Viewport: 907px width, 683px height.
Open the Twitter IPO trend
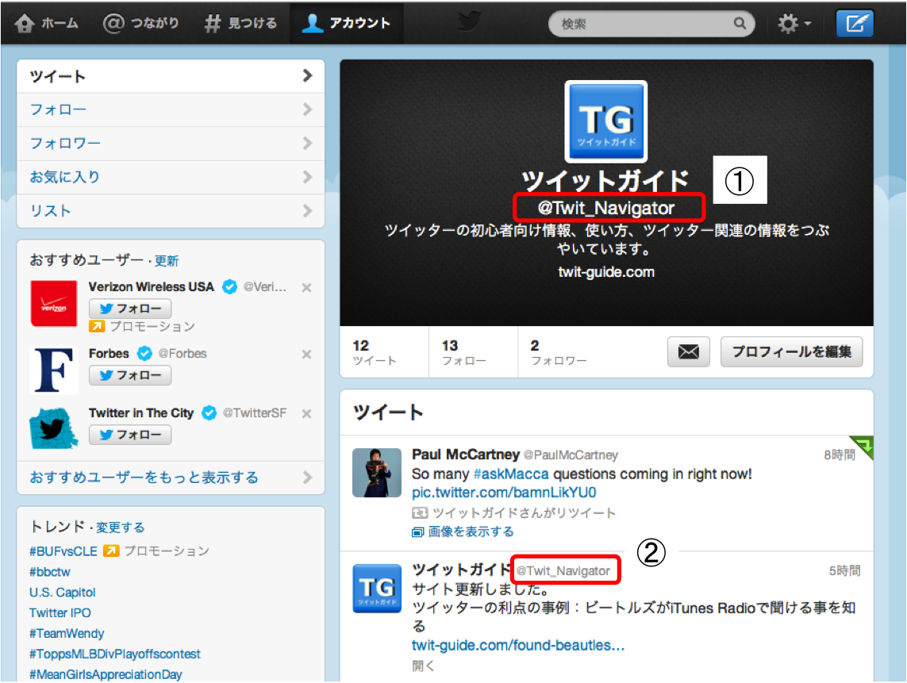[60, 612]
